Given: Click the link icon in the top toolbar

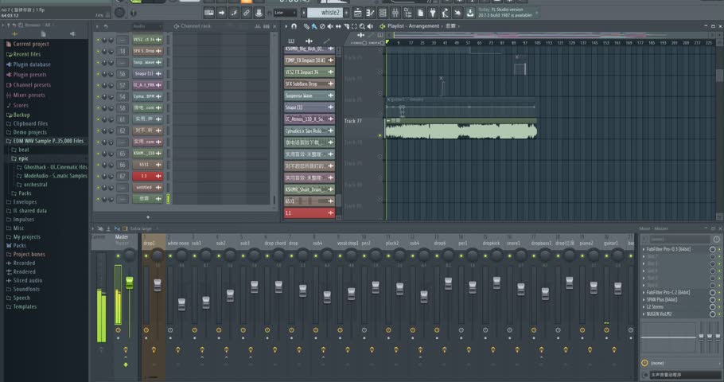Looking at the screenshot, I should tap(246, 13).
